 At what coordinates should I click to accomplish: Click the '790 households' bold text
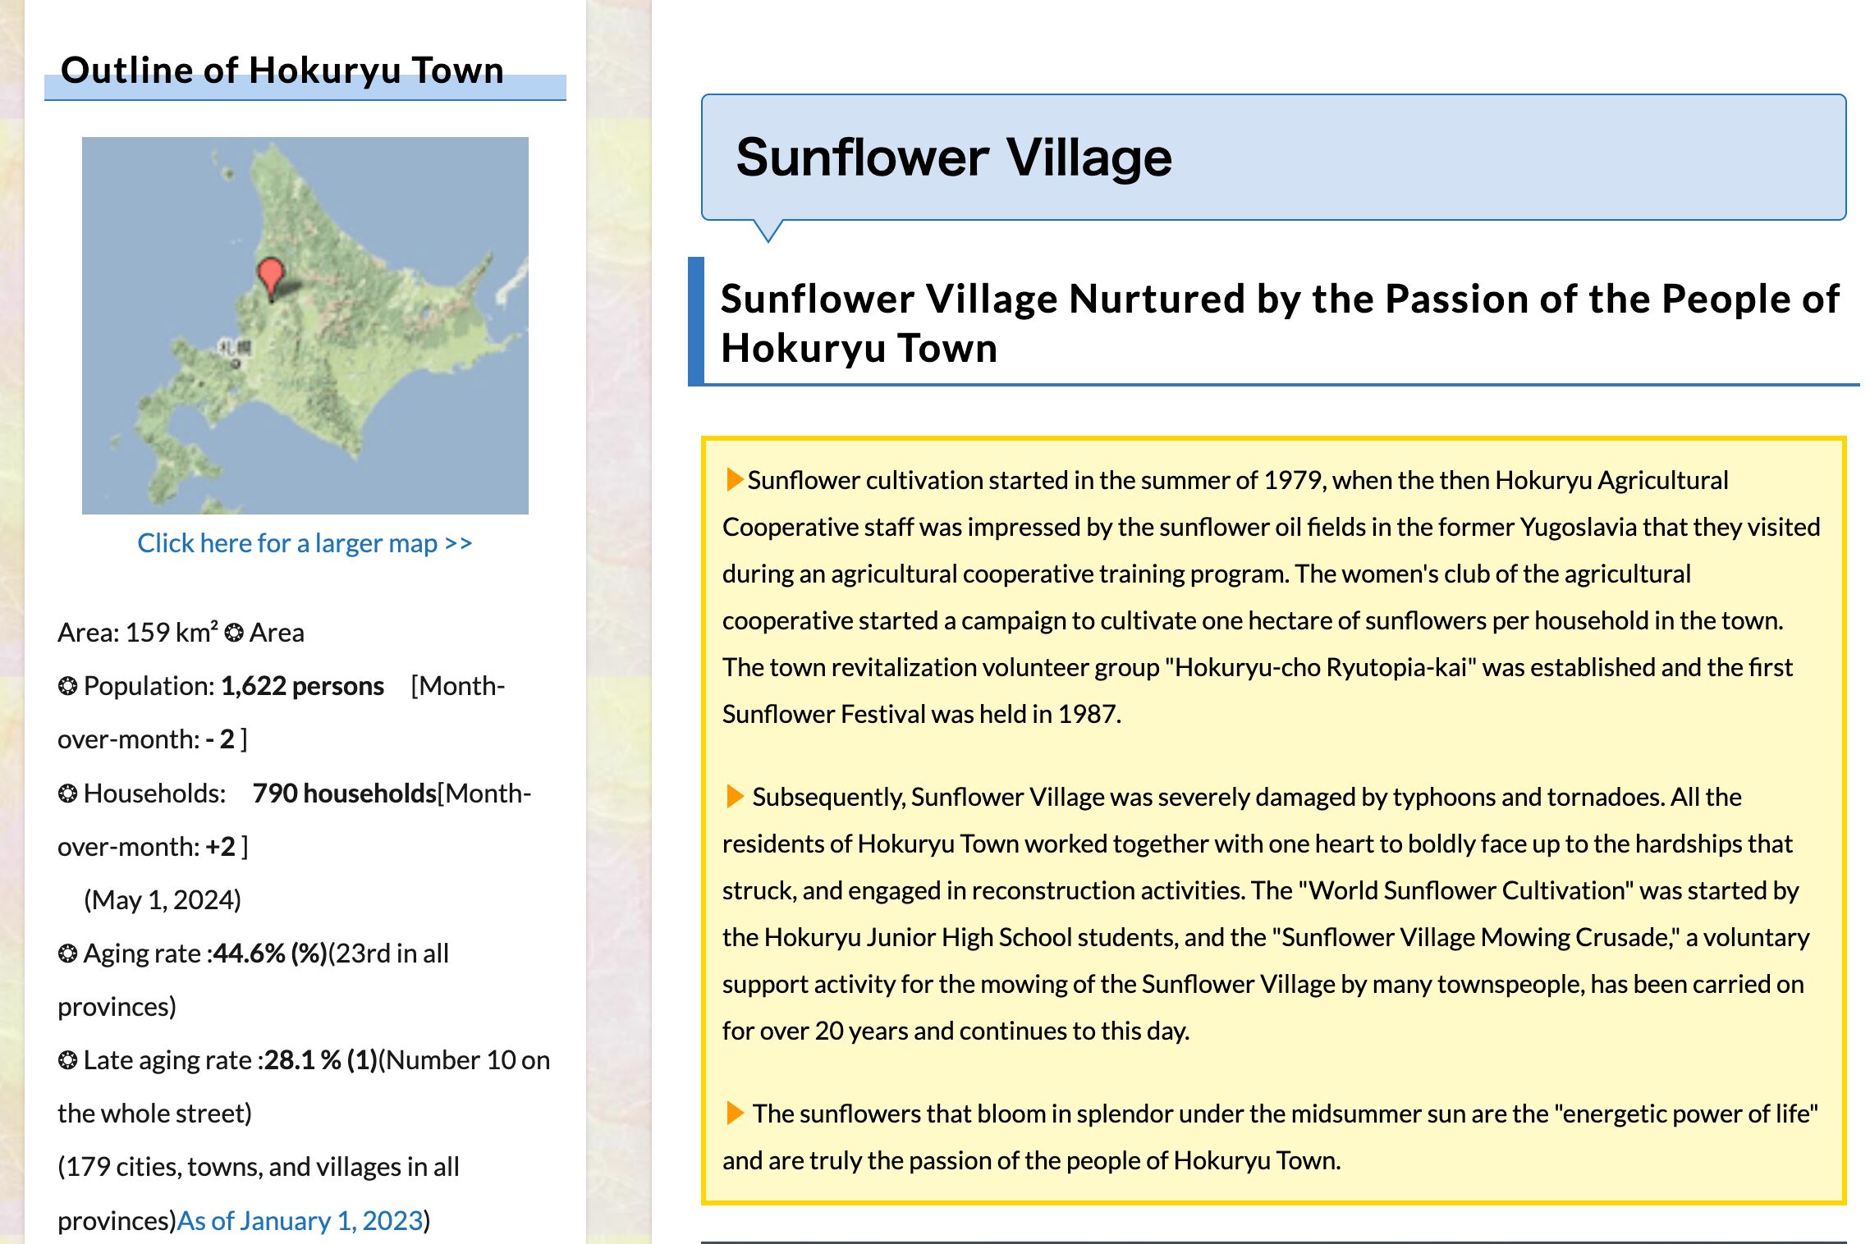tap(344, 794)
